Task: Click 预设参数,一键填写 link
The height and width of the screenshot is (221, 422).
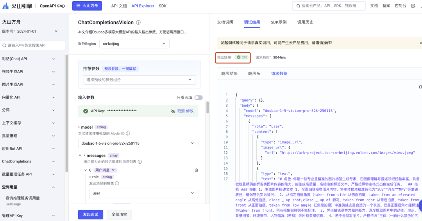Action: (120, 69)
